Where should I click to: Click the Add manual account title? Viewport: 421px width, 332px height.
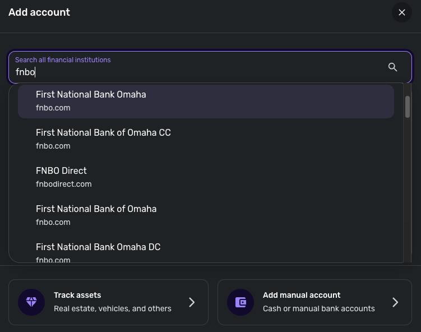tap(302, 295)
